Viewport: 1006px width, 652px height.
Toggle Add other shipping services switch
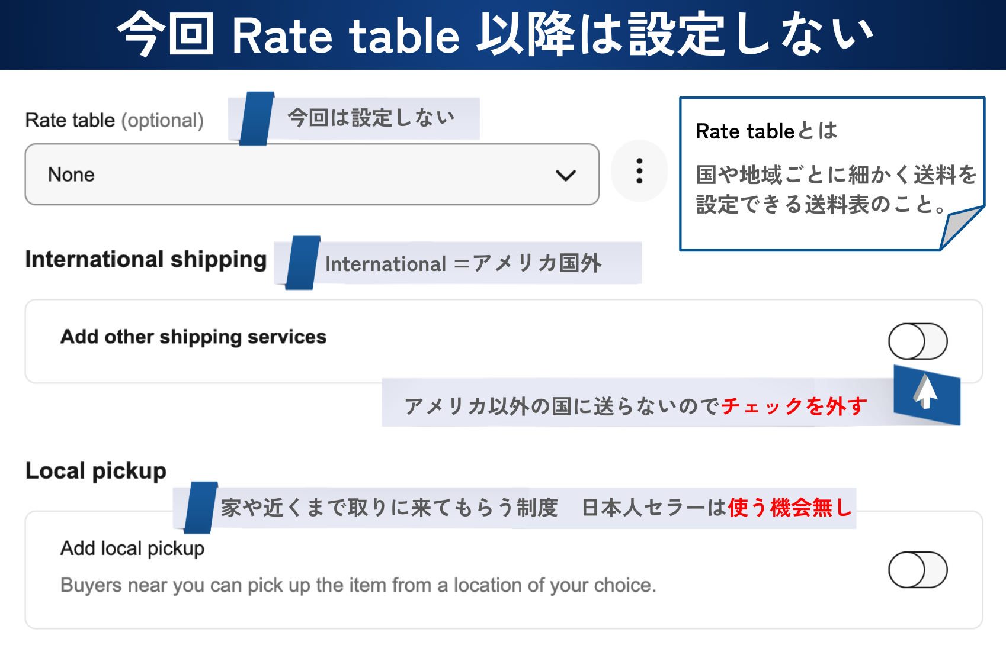pos(917,341)
